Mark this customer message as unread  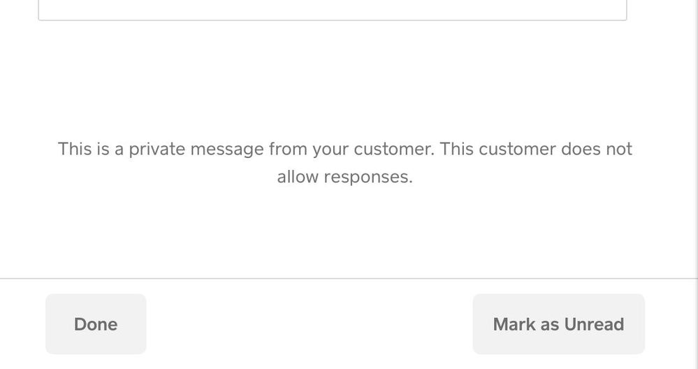[558, 324]
